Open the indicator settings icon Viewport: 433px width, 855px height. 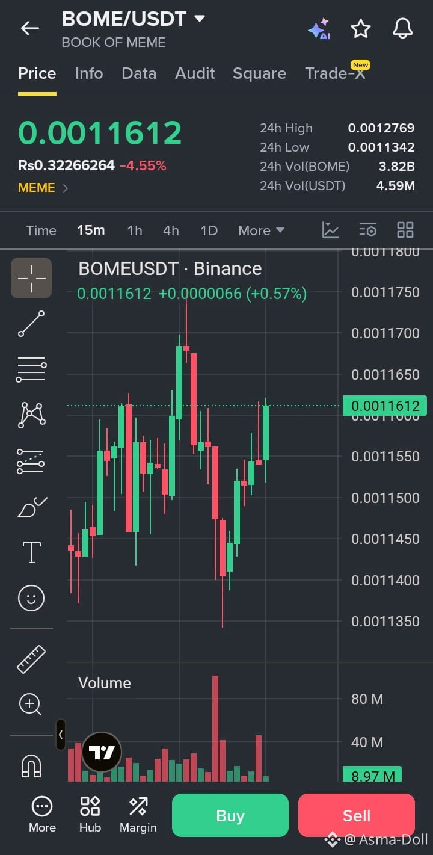click(368, 230)
